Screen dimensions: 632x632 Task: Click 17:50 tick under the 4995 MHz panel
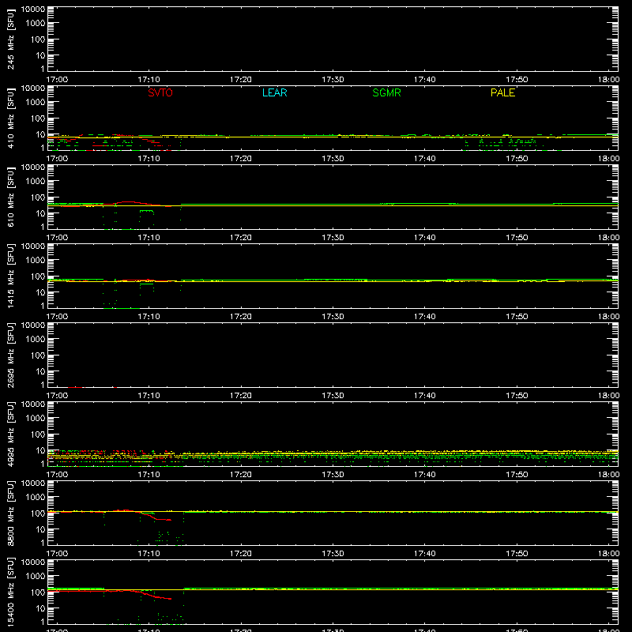click(x=517, y=475)
